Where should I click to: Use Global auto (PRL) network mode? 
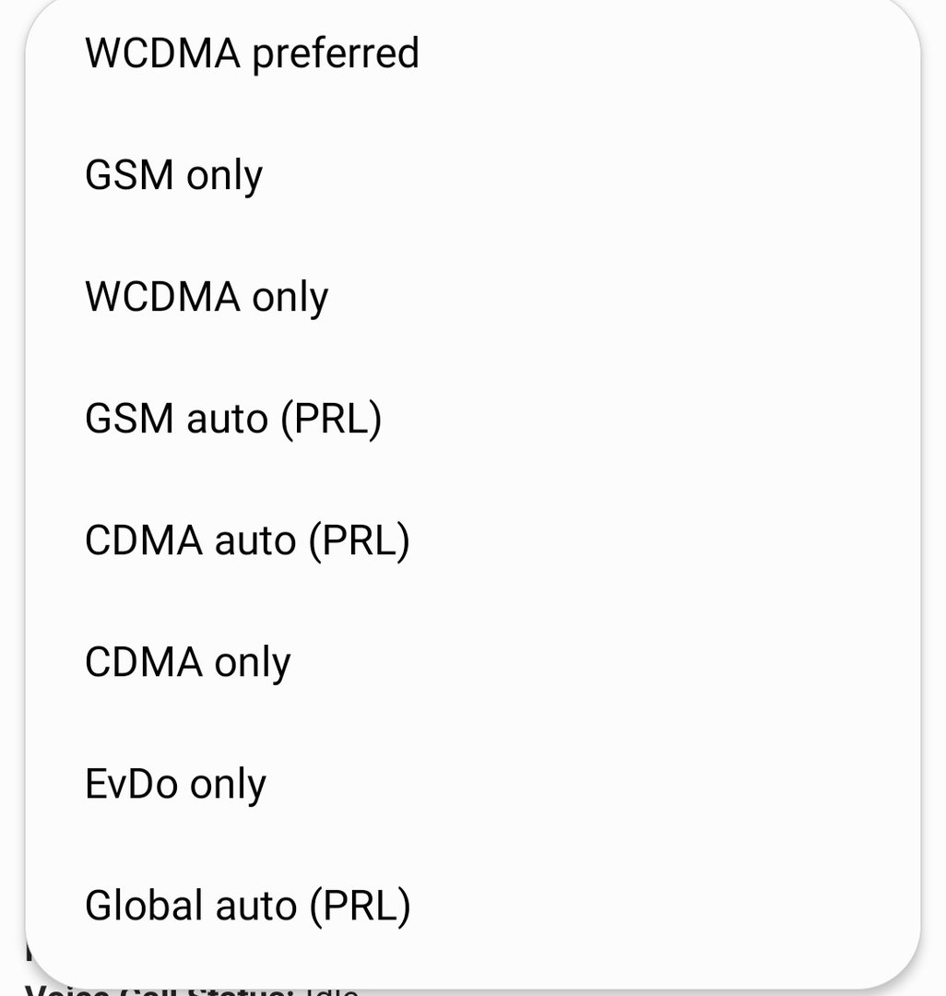pos(473,906)
